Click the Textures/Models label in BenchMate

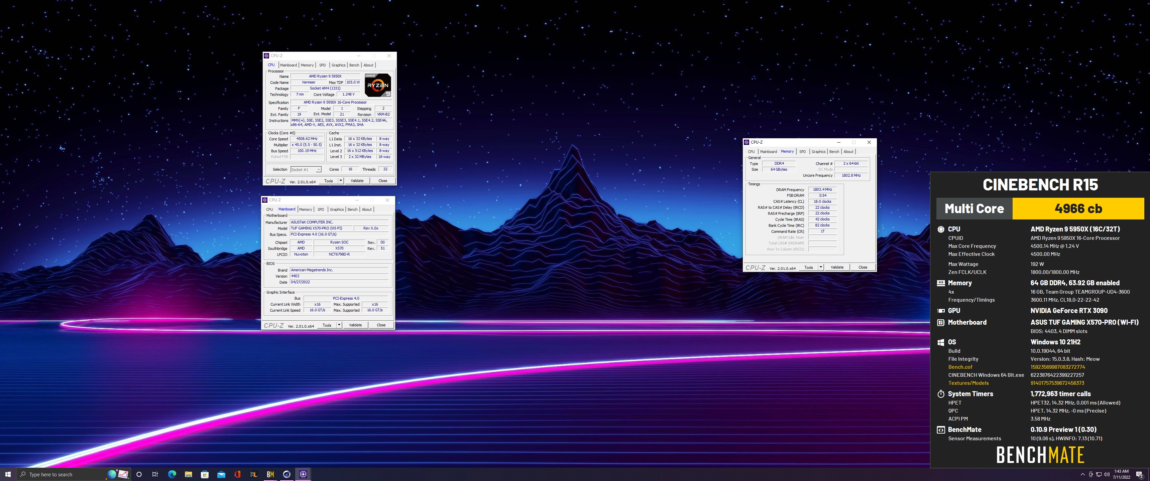(968, 383)
